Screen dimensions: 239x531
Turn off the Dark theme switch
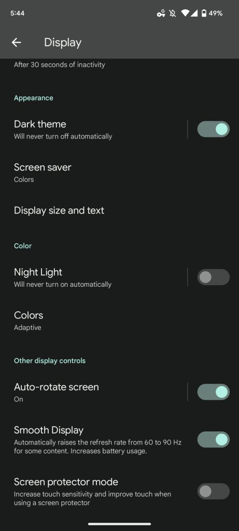pyautogui.click(x=213, y=129)
